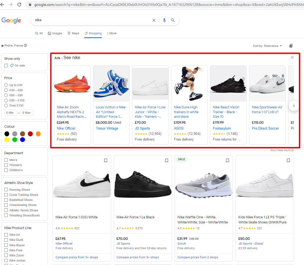Click the JD Sports - Global seller link
Image resolution: width=304 pixels, height=265 pixels.
point(251,244)
